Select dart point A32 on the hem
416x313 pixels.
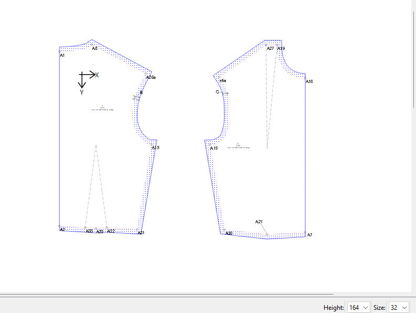107,228
